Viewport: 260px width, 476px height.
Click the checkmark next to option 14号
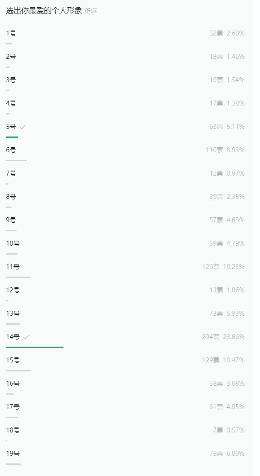tap(26, 337)
